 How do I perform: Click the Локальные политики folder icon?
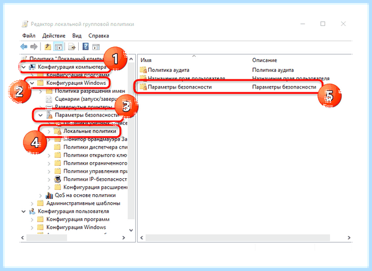coord(58,131)
